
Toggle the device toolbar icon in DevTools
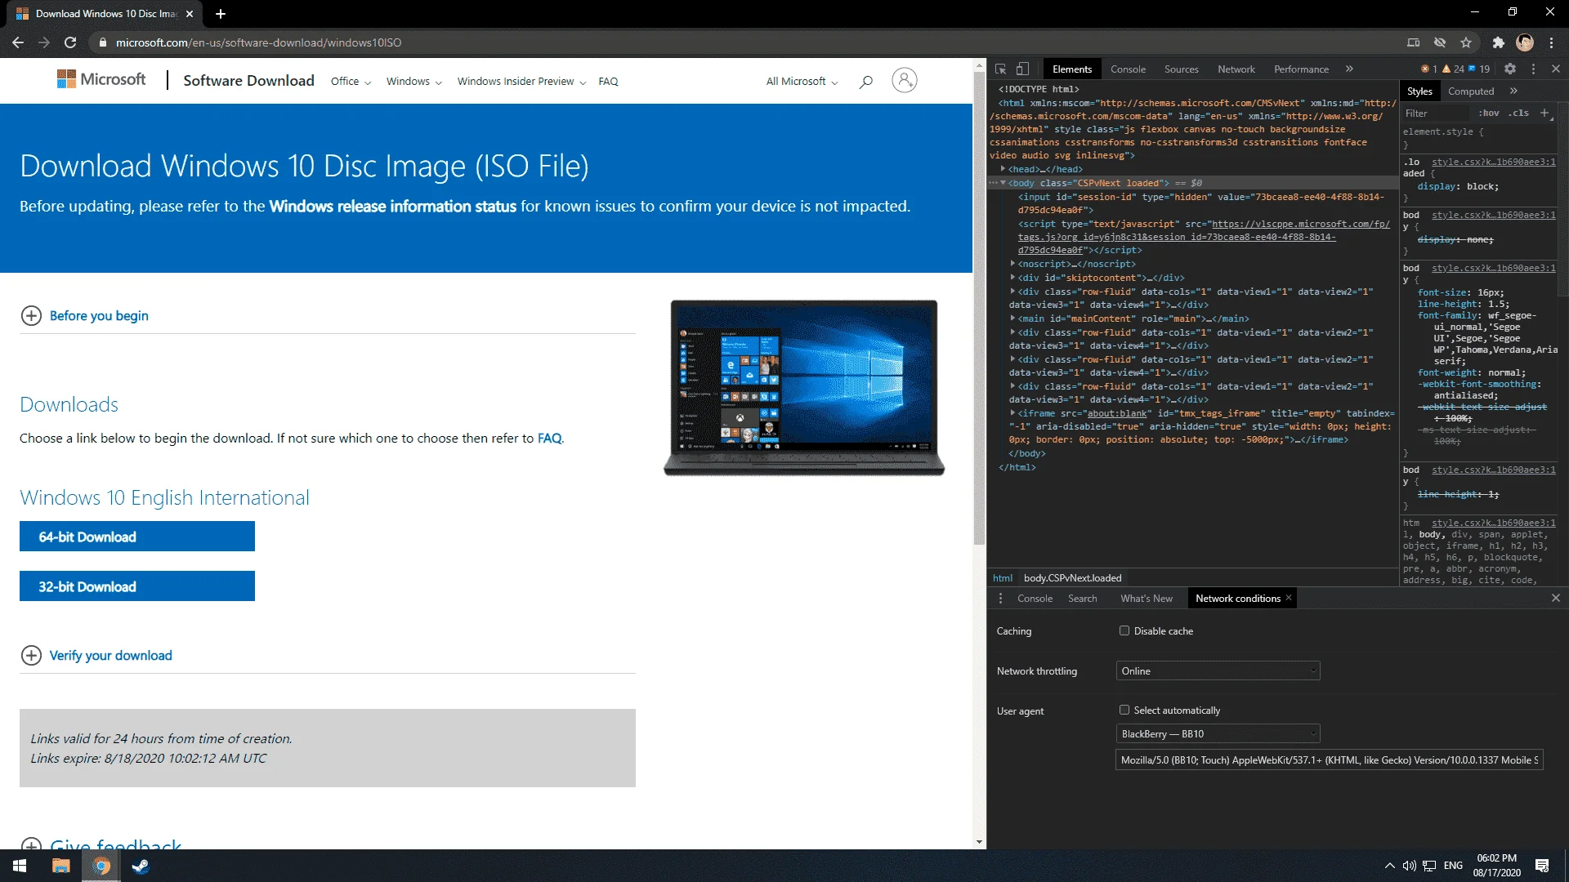click(x=1022, y=69)
